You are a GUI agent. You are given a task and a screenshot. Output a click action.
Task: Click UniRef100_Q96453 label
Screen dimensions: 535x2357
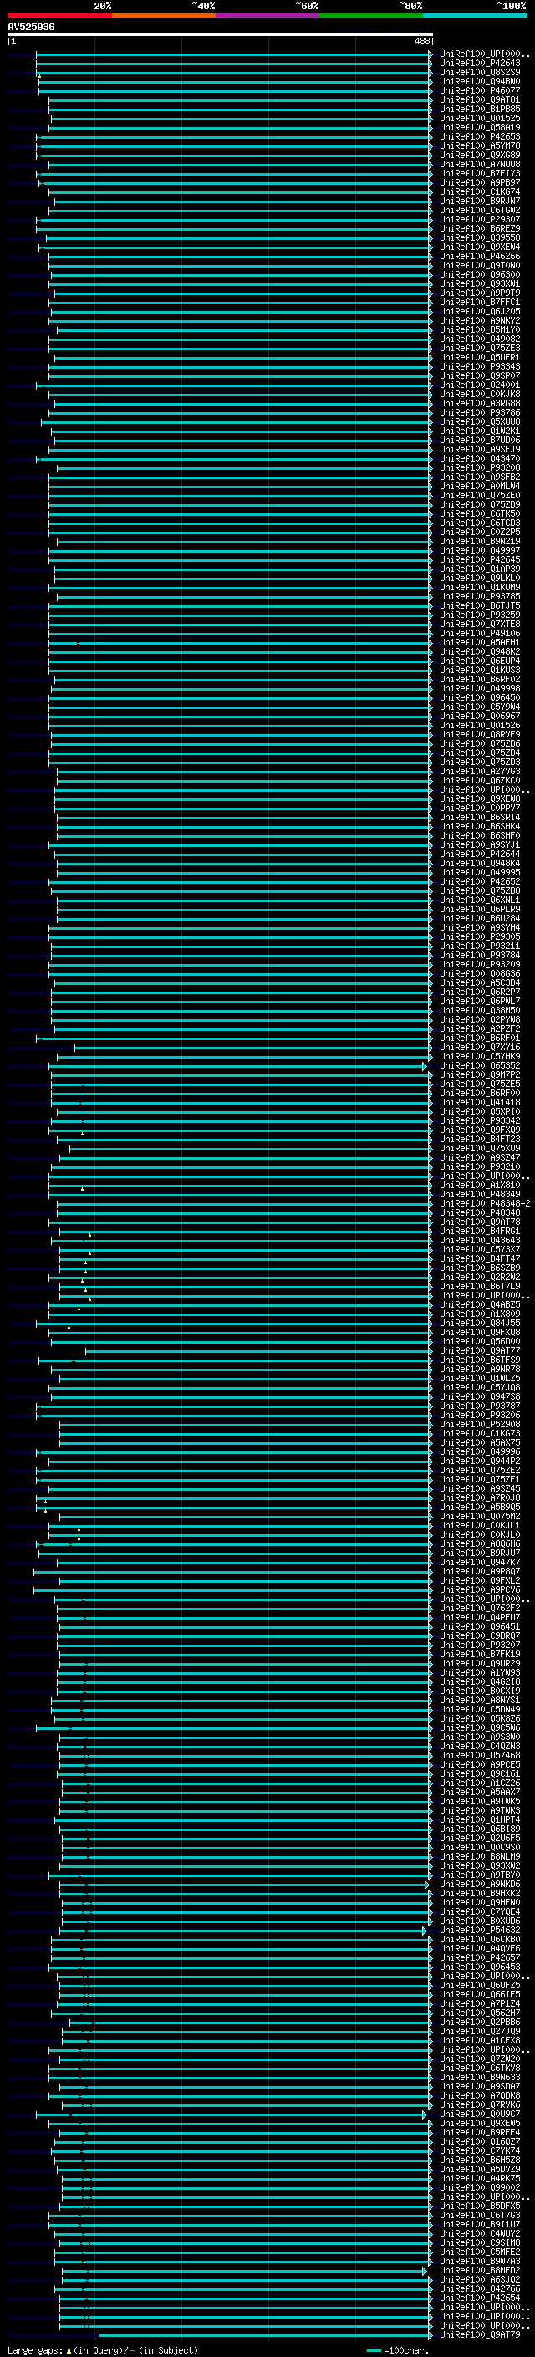(480, 1967)
